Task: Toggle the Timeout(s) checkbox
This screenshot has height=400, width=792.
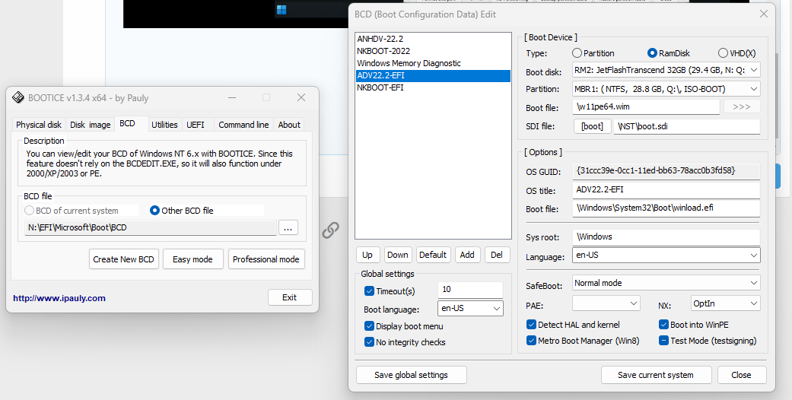Action: click(369, 291)
